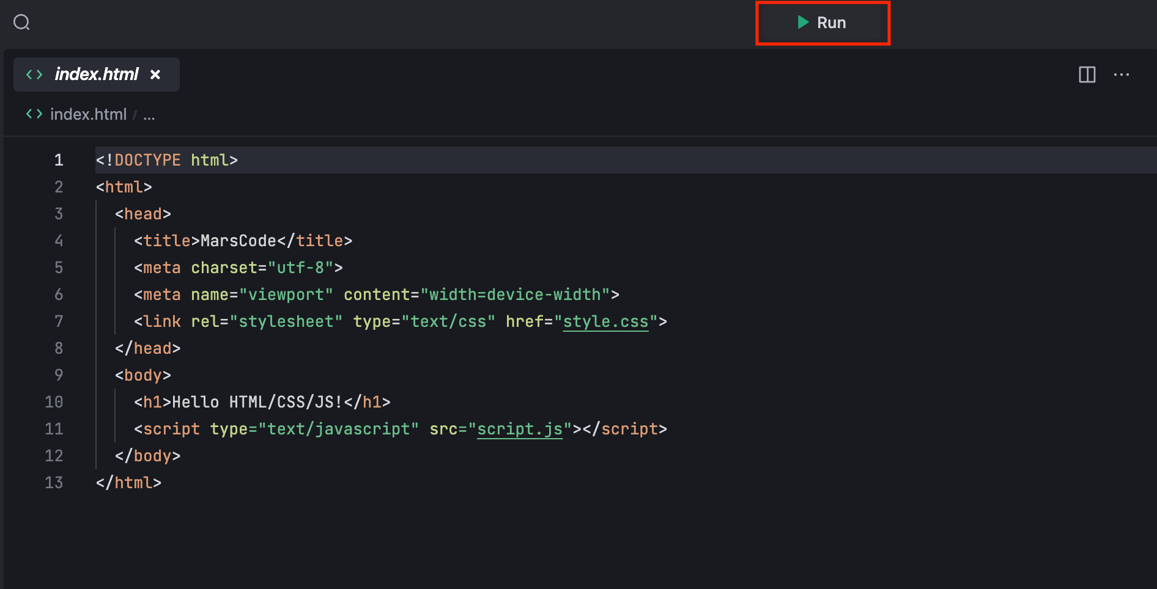Viewport: 1157px width, 589px height.
Task: Open the editor more actions ellipsis
Action: point(1122,75)
